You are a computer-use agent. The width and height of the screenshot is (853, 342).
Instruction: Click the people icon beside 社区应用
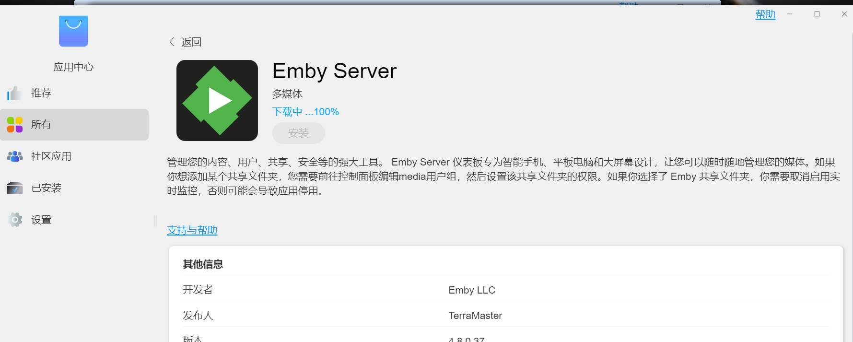tap(15, 156)
